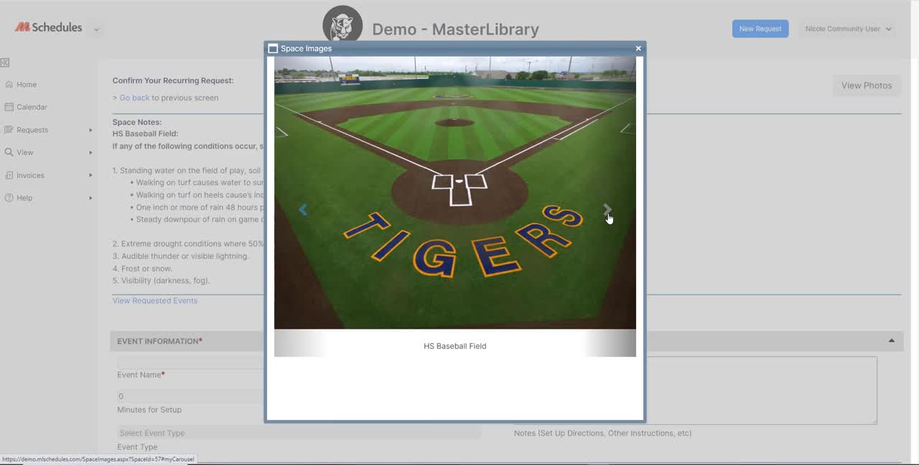
Task: Expand the Invoices sidebar submenu
Action: pyautogui.click(x=90, y=175)
